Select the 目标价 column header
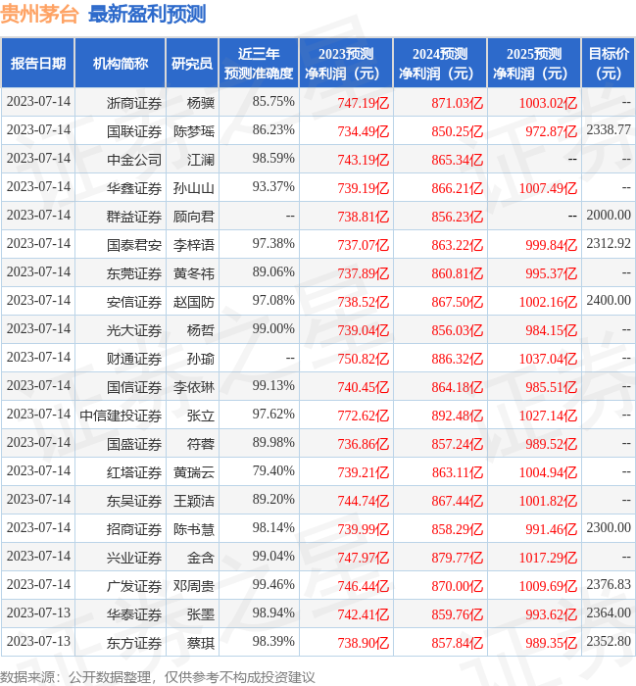 [x=609, y=63]
